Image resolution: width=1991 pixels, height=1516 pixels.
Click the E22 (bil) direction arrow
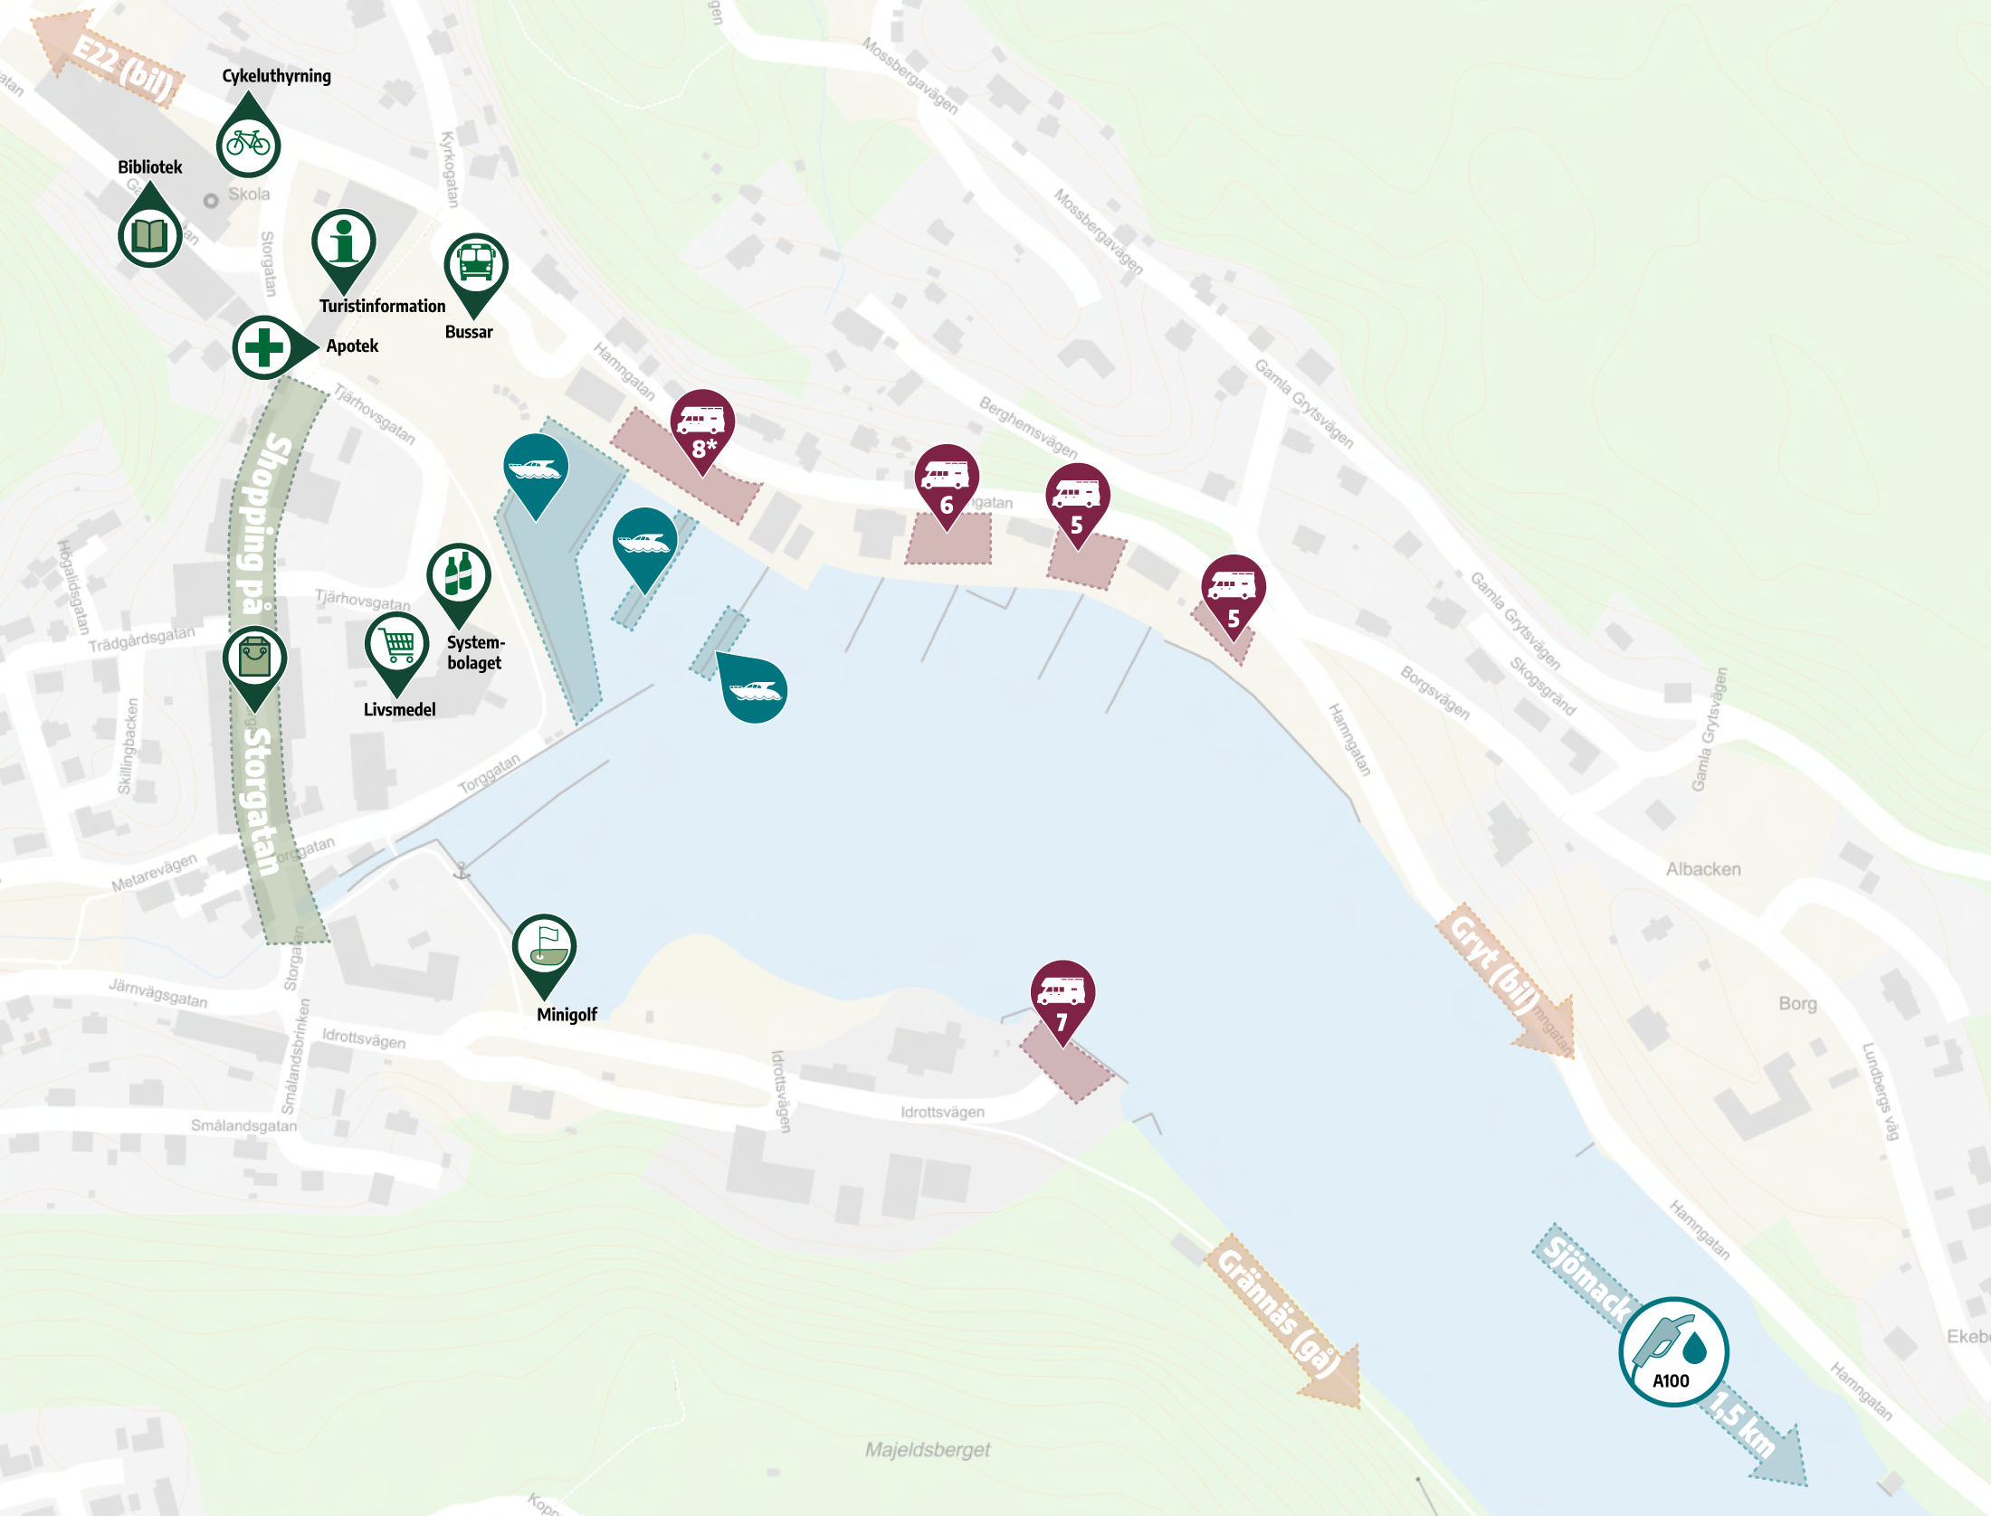tap(107, 58)
